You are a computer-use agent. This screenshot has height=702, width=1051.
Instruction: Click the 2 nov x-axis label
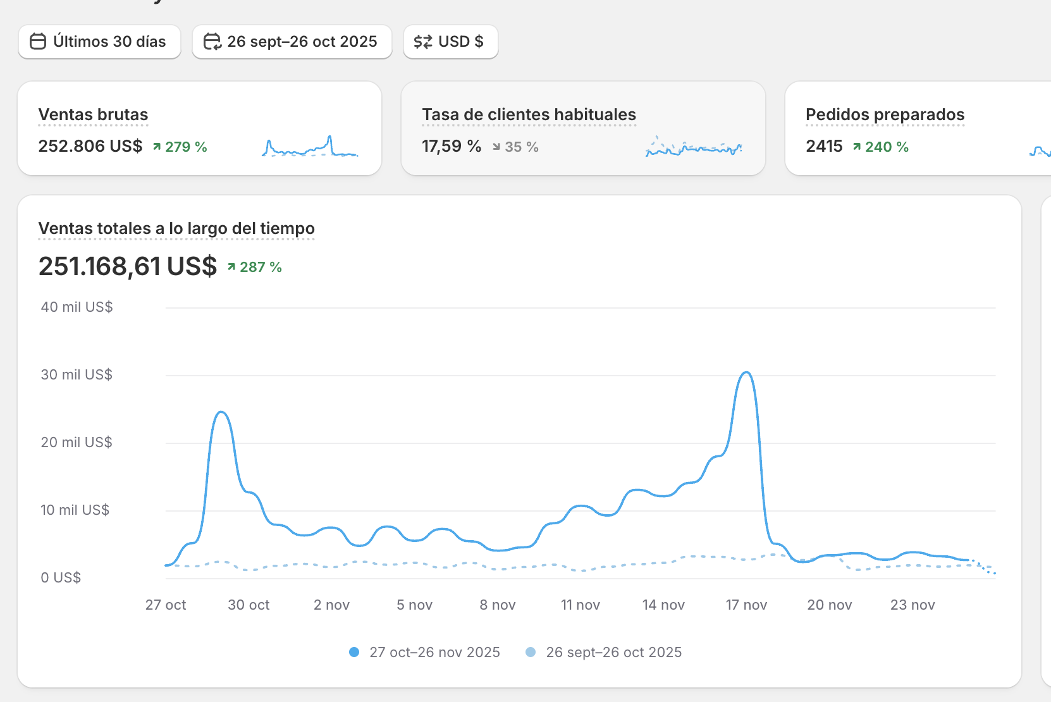pos(331,605)
